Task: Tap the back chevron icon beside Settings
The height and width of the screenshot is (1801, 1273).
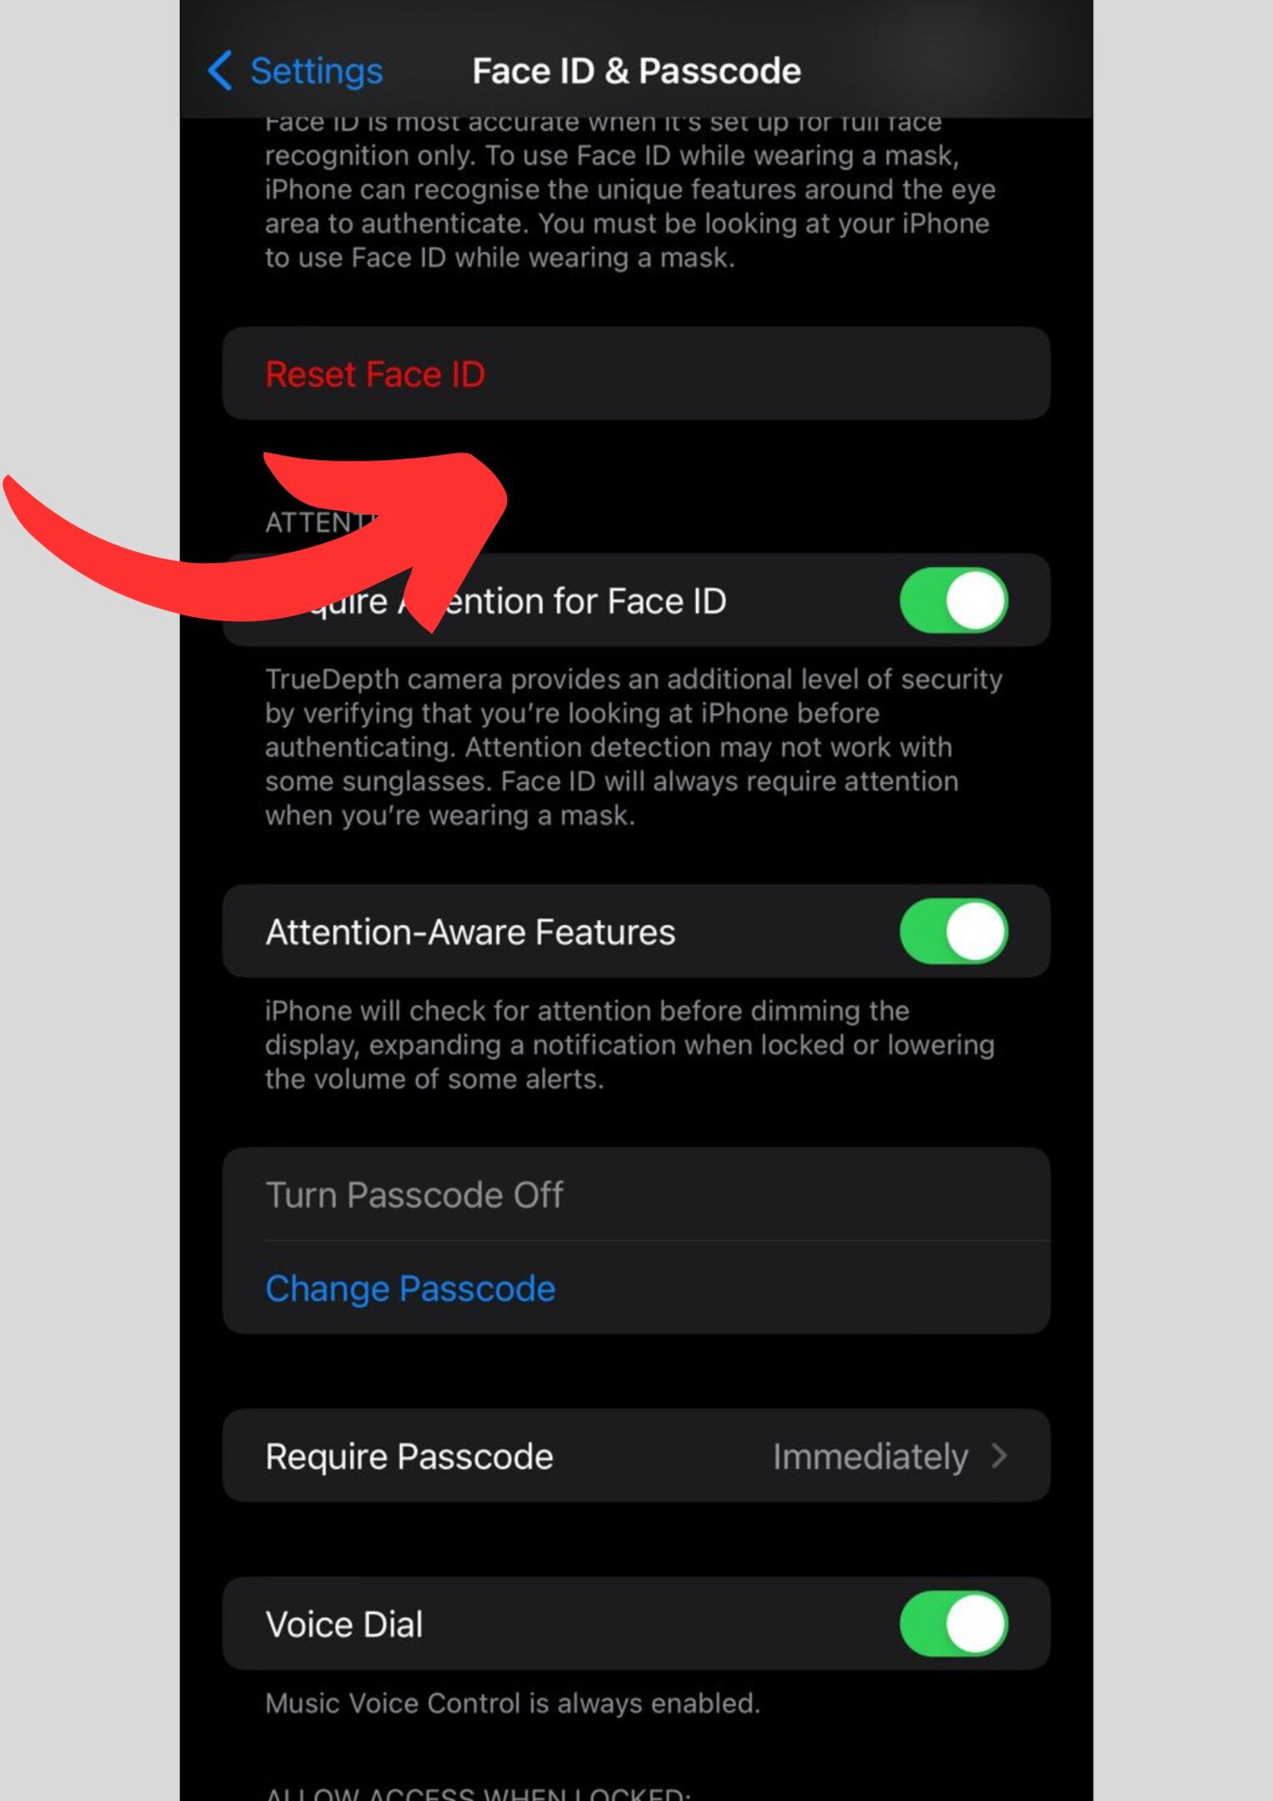Action: pyautogui.click(x=219, y=70)
